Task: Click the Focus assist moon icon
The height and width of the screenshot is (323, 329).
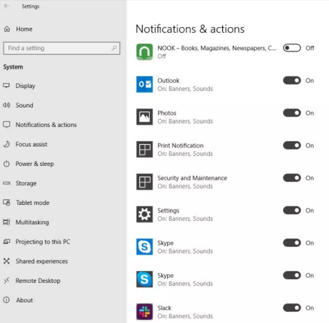Action: tap(6, 144)
